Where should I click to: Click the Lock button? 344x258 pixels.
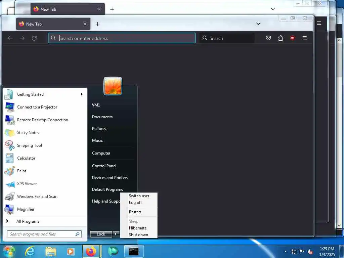click(101, 234)
